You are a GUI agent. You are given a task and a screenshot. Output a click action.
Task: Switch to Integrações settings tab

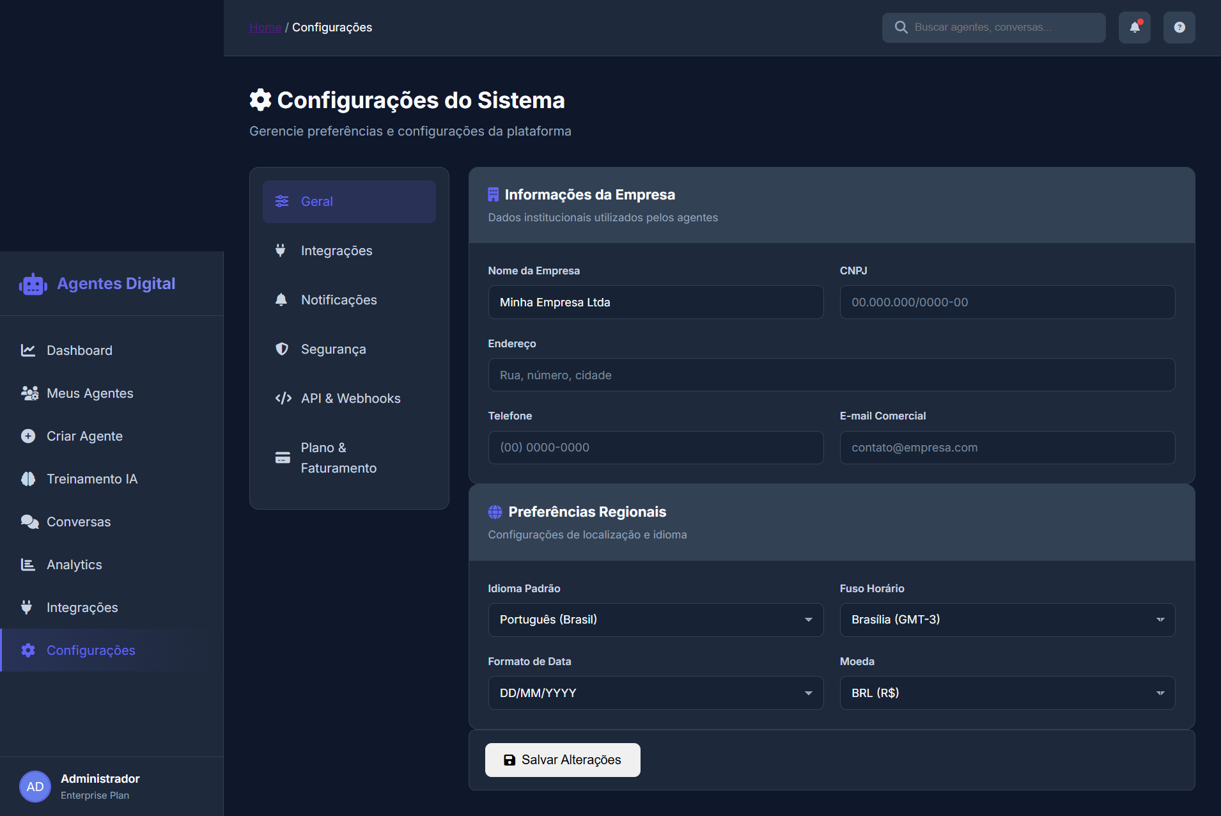(349, 251)
